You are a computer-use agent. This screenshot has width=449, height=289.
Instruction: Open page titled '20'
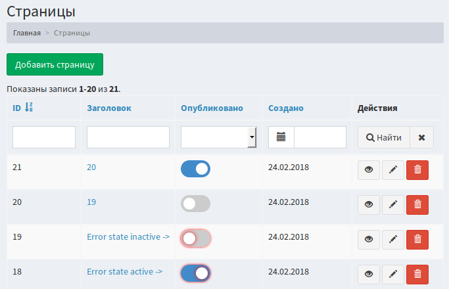91,167
